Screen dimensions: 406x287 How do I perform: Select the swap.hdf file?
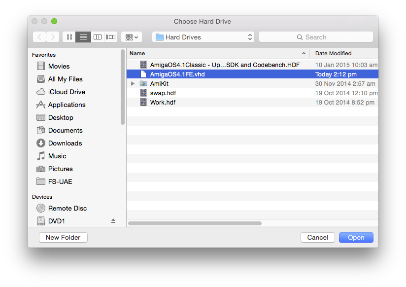252,93
